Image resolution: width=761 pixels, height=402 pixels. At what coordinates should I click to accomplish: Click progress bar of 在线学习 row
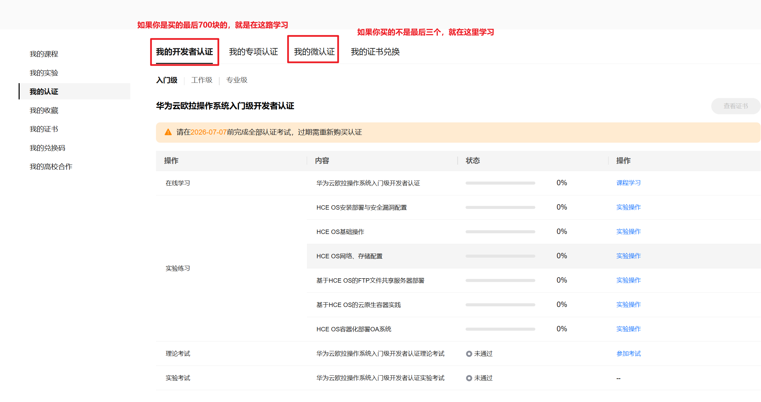[x=500, y=183]
